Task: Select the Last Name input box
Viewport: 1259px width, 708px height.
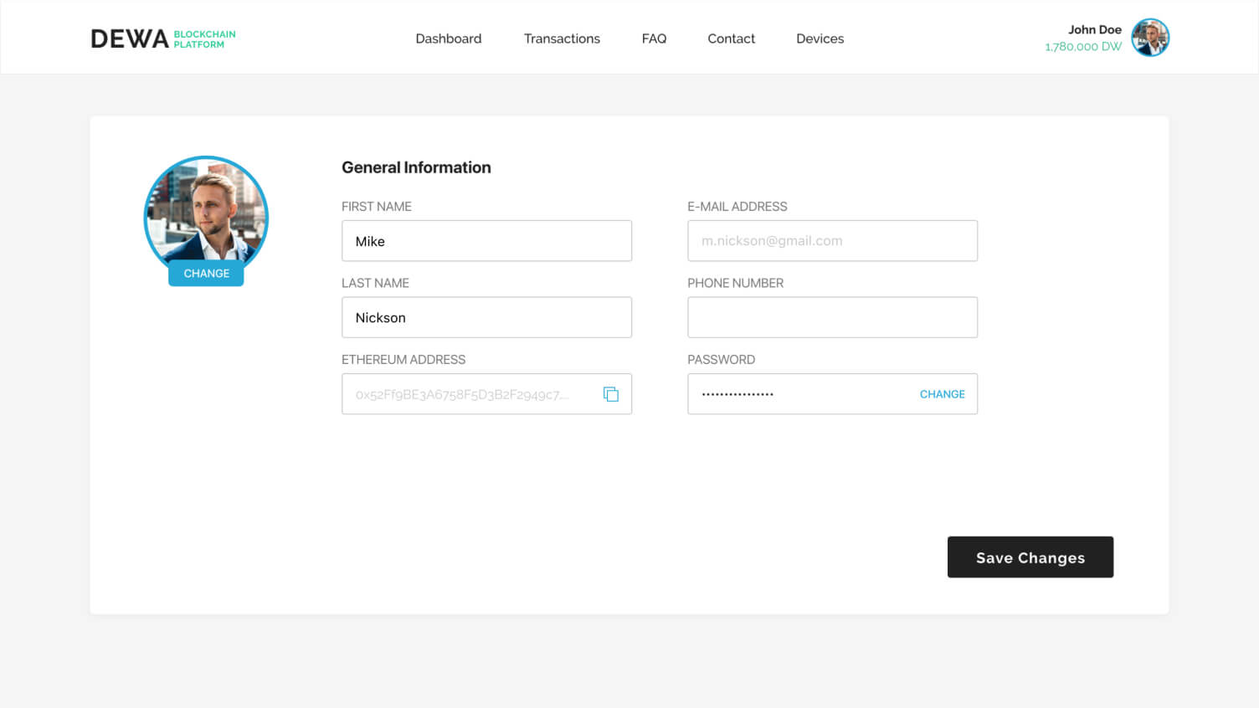Action: (486, 318)
